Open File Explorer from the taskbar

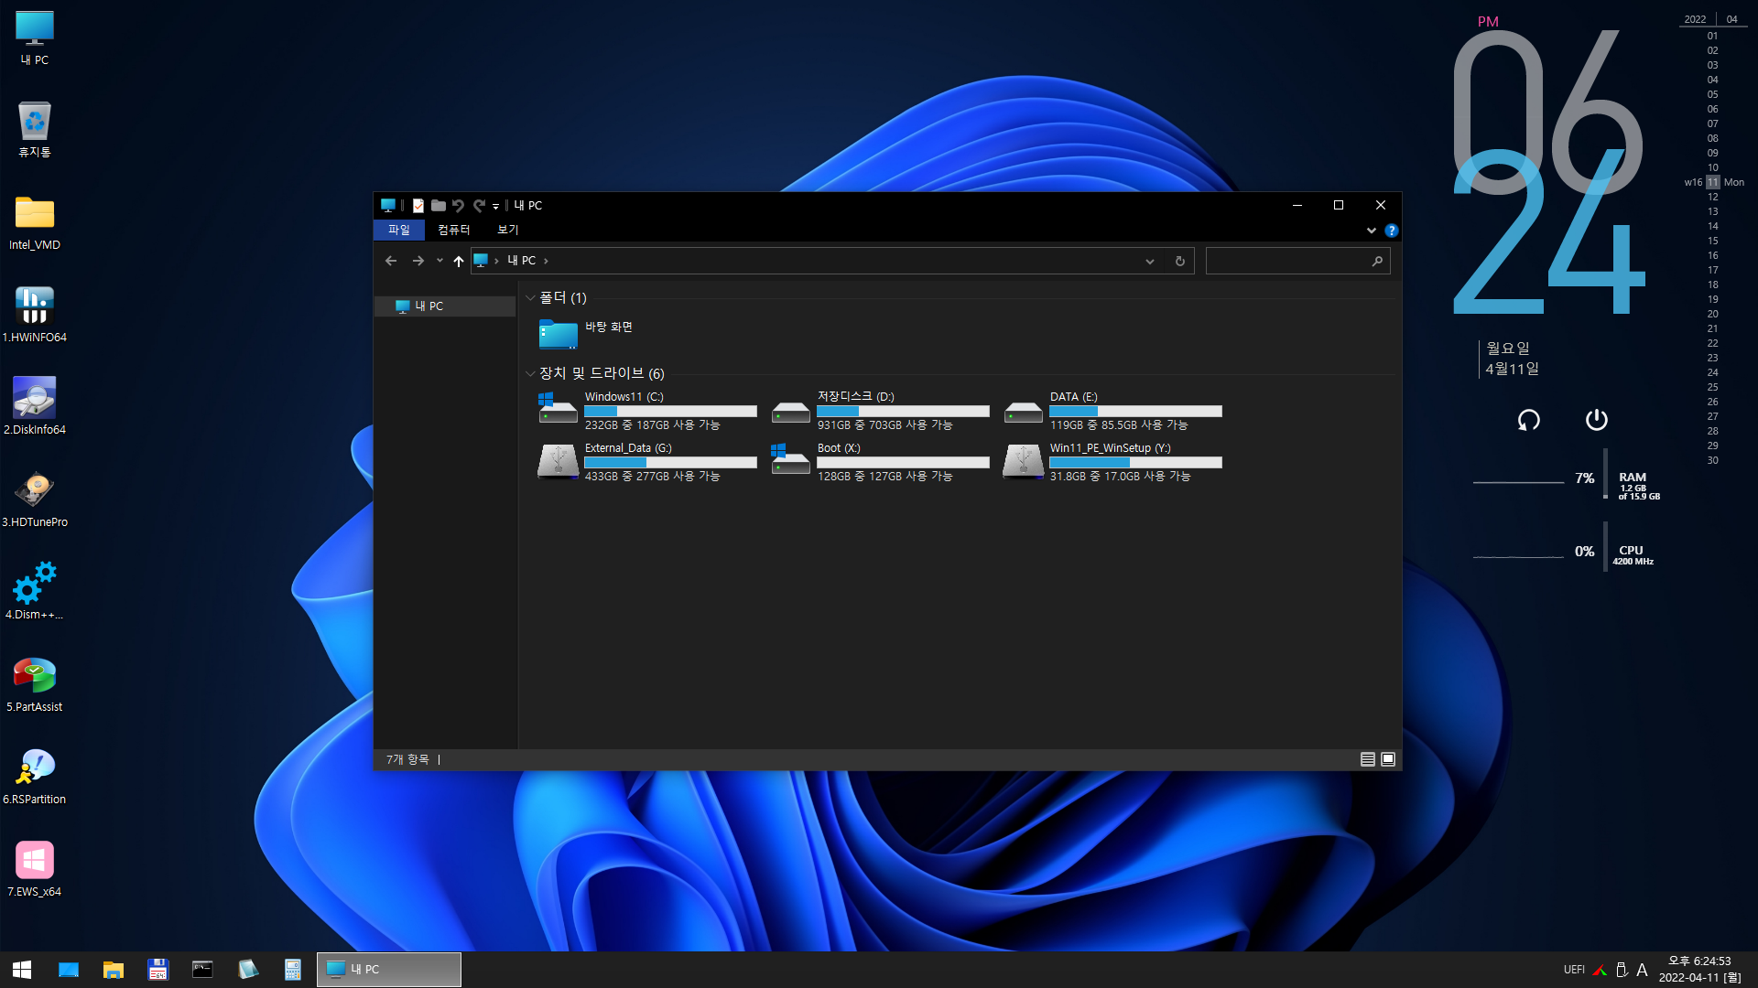(x=114, y=970)
